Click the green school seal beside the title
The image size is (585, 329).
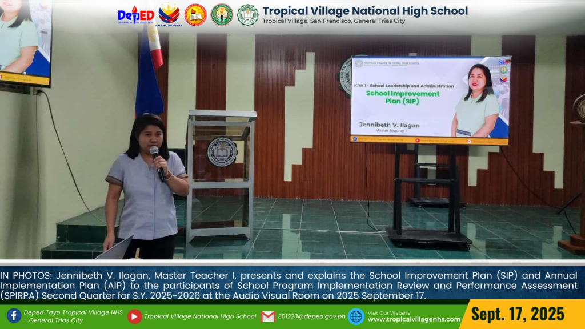247,15
